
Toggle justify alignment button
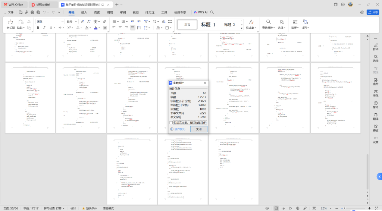pos(133,28)
